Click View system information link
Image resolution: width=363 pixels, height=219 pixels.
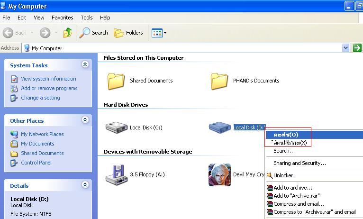48,79
